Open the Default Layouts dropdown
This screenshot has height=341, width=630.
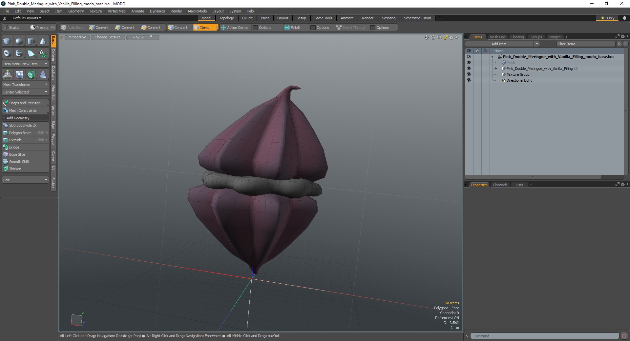pos(27,18)
